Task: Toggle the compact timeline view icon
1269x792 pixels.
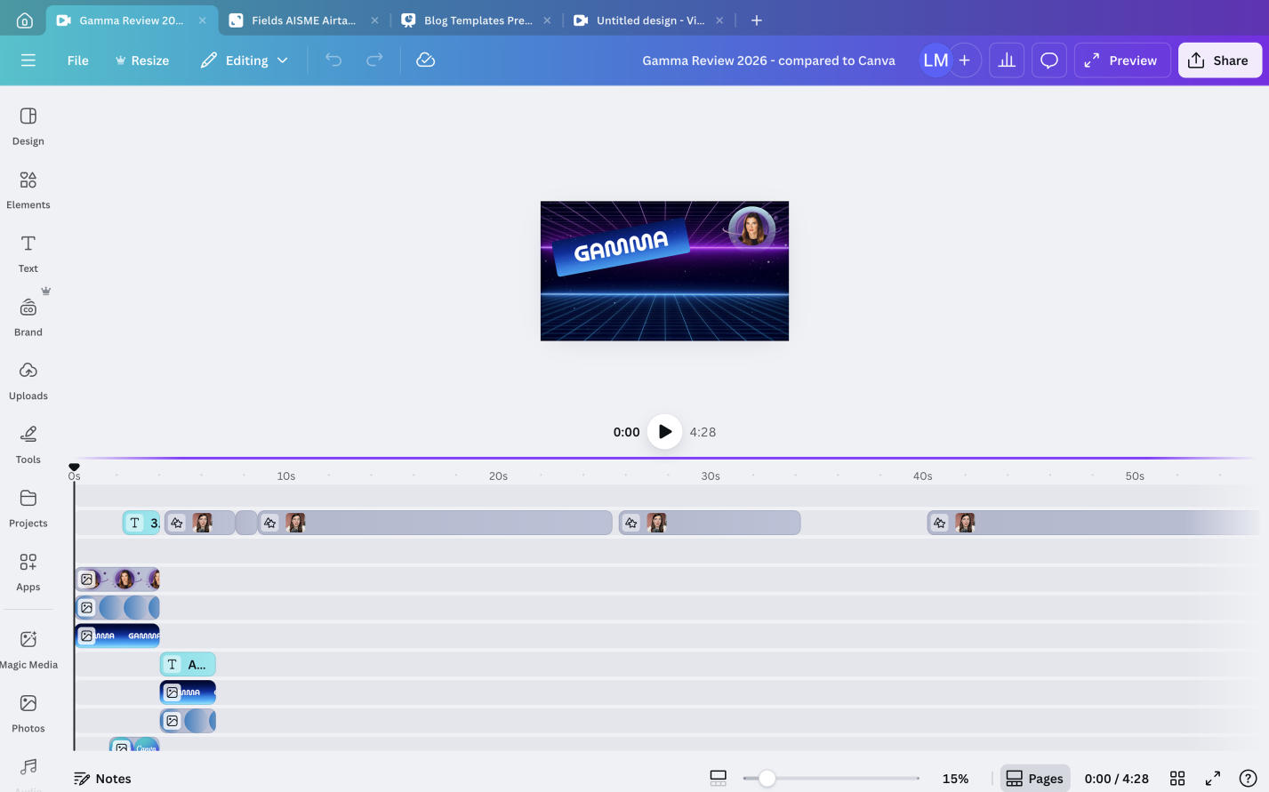Action: (718, 778)
